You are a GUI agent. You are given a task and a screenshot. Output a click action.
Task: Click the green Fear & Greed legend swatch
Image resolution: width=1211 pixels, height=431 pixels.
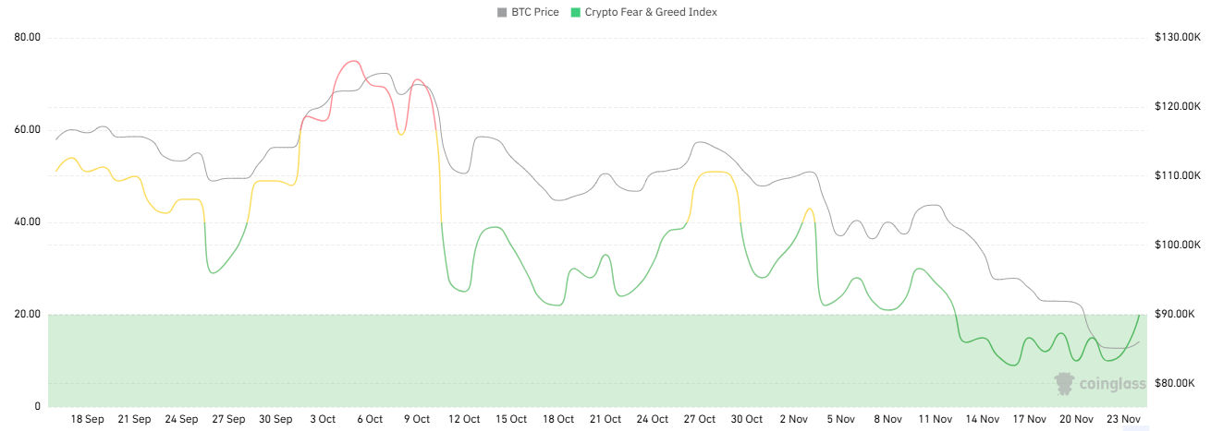click(x=576, y=13)
